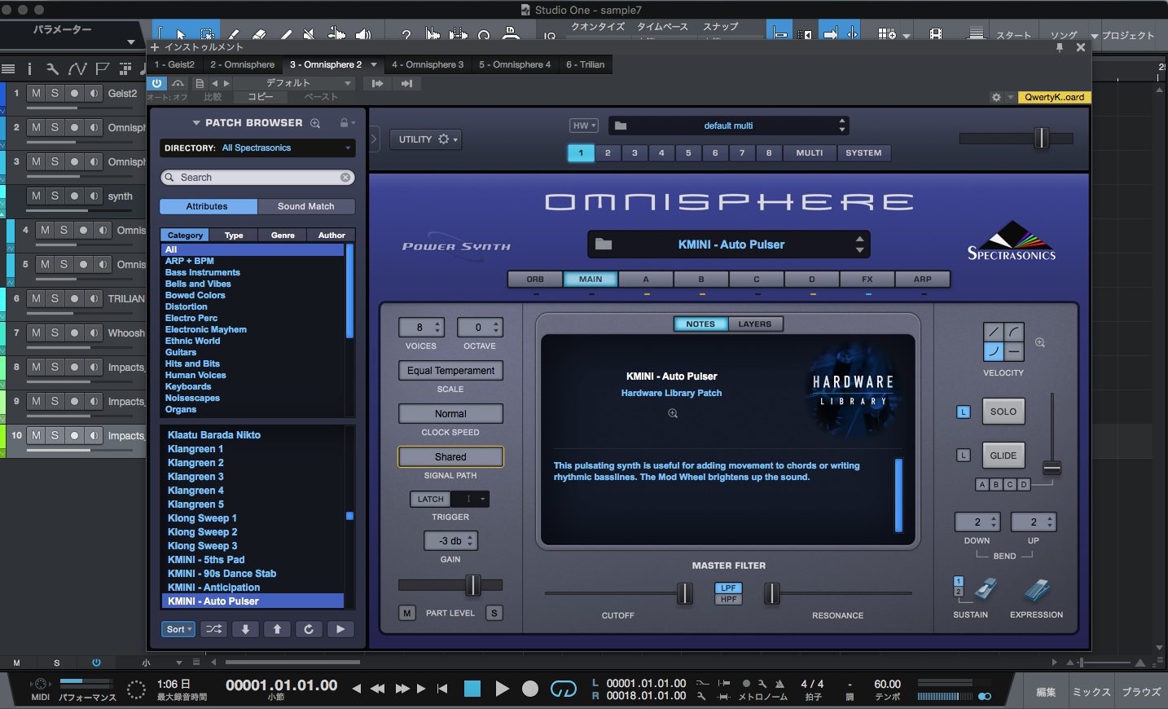This screenshot has width=1168, height=709.
Task: Click the Master Filter cutoff slider handle
Action: click(685, 593)
